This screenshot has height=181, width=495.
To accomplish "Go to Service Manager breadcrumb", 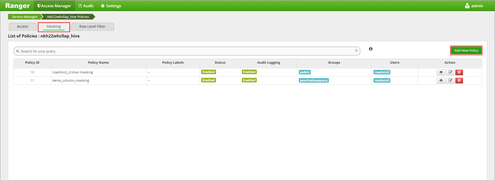I will 25,17.
